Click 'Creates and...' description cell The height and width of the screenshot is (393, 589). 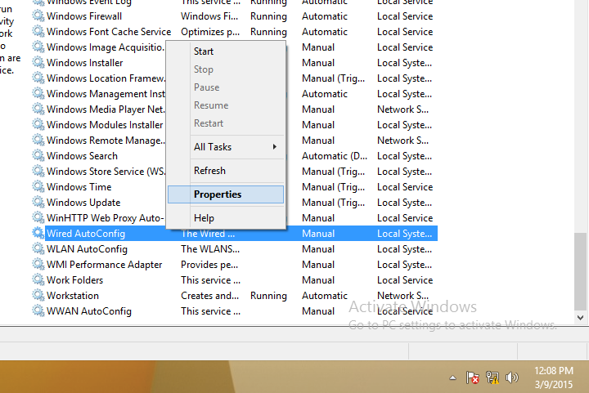[209, 296]
